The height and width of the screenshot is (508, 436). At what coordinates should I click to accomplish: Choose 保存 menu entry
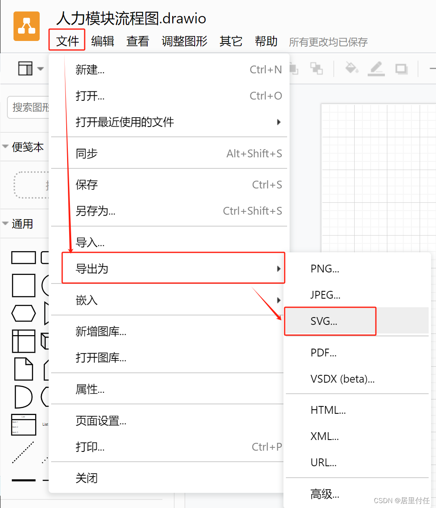(169, 185)
